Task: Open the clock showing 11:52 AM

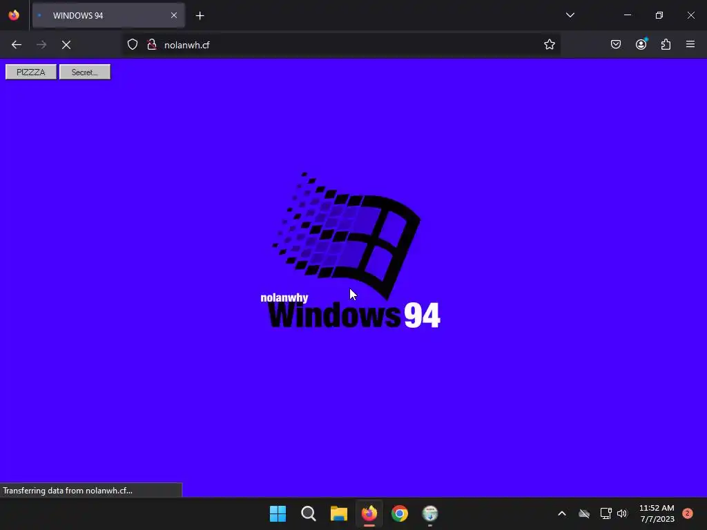Action: (657, 513)
